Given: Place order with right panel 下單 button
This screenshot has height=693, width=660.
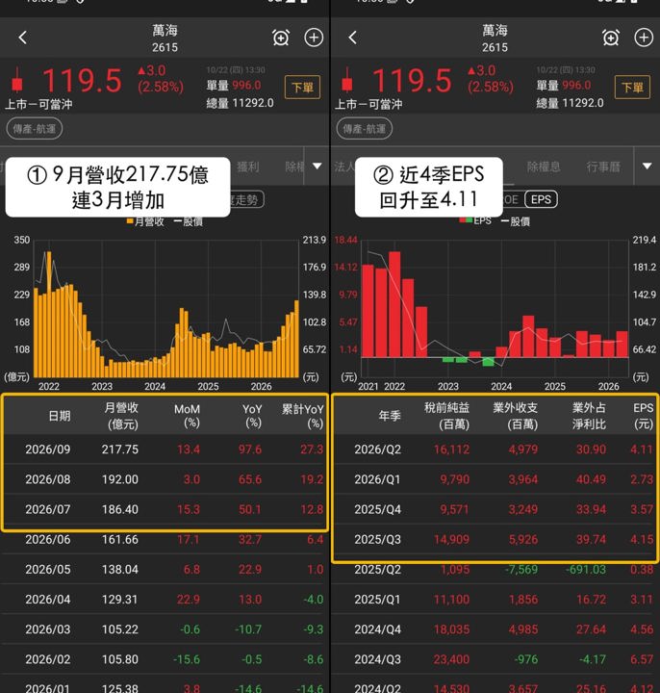Looking at the screenshot, I should pyautogui.click(x=632, y=87).
